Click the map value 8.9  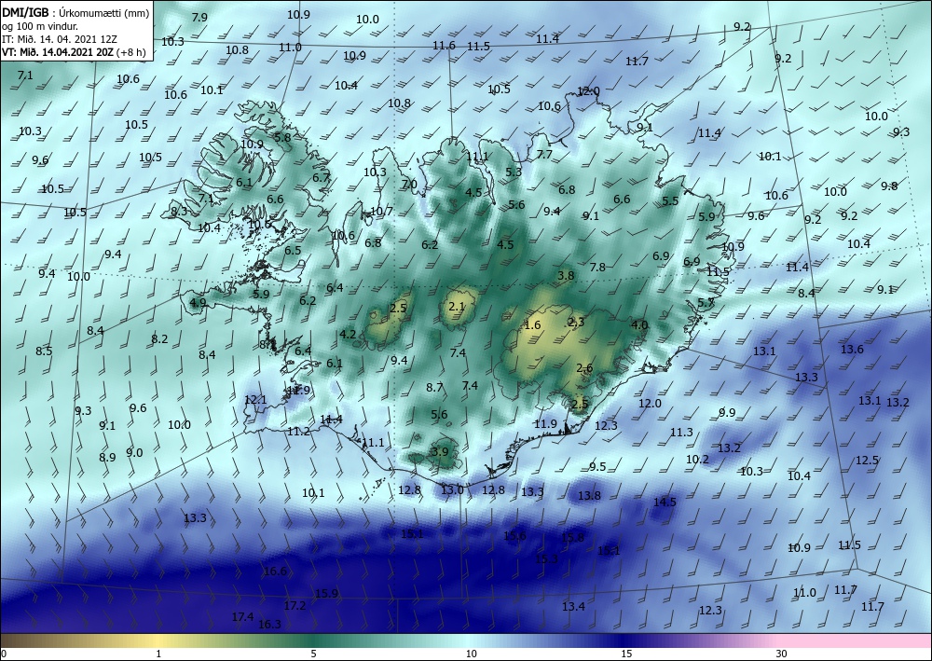tap(107, 457)
